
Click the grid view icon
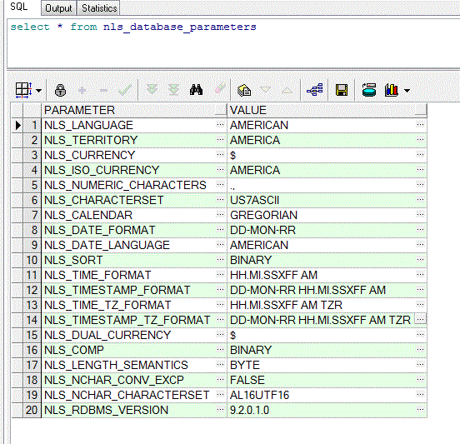(23, 90)
